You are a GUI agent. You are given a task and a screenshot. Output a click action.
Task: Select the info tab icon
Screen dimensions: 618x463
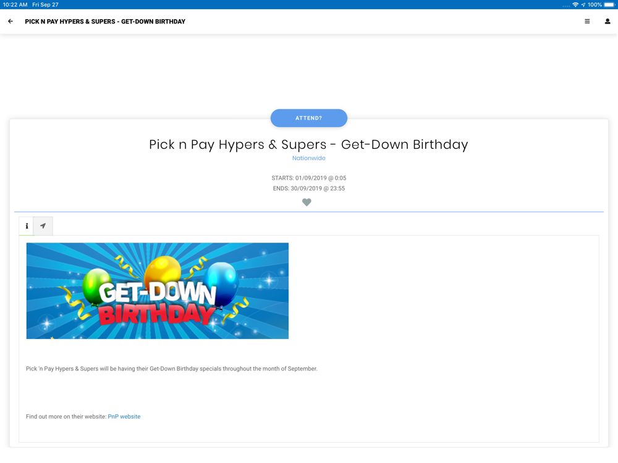27,226
